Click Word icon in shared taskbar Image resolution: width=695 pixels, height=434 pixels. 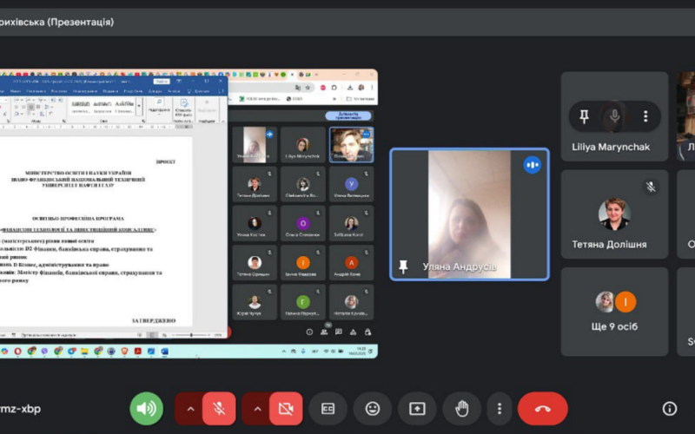pyautogui.click(x=164, y=352)
